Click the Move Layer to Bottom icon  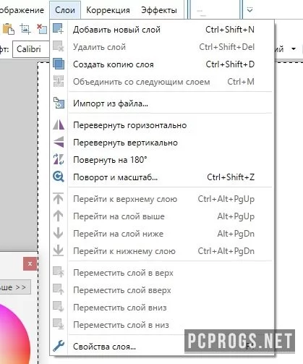(59, 324)
